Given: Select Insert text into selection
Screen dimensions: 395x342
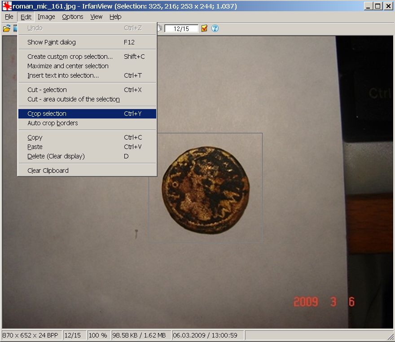Looking at the screenshot, I should point(63,75).
